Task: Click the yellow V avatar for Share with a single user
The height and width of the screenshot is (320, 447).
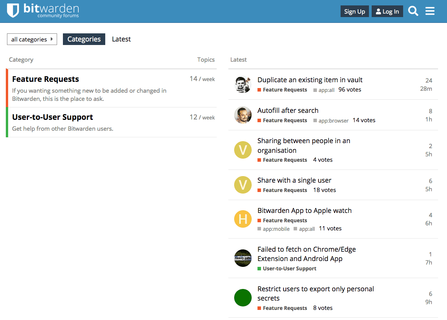Action: click(243, 185)
